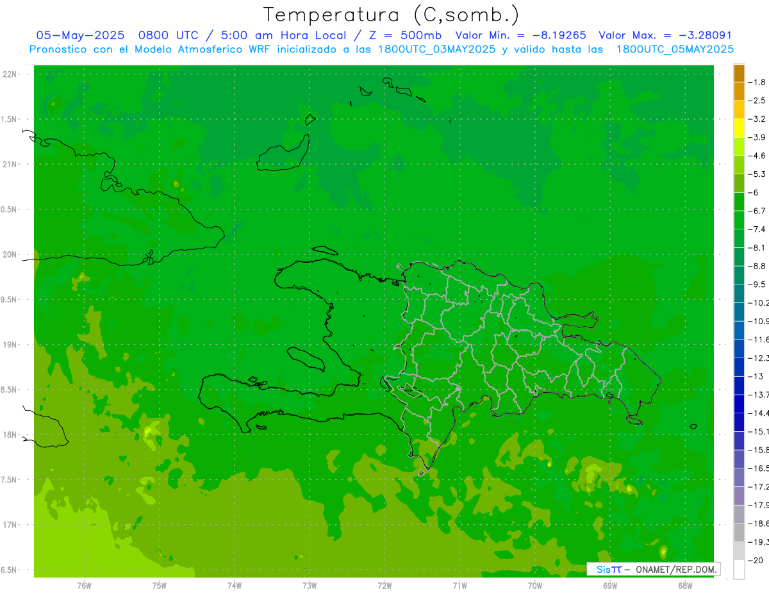Click the '-7.4' colorbar label

757,229
